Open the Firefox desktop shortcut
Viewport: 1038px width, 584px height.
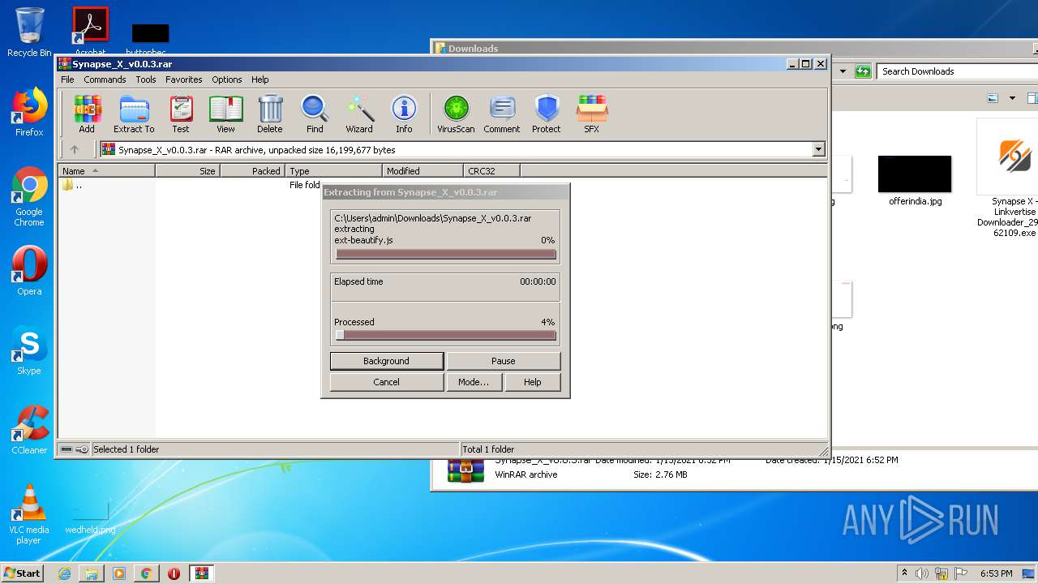point(29,112)
